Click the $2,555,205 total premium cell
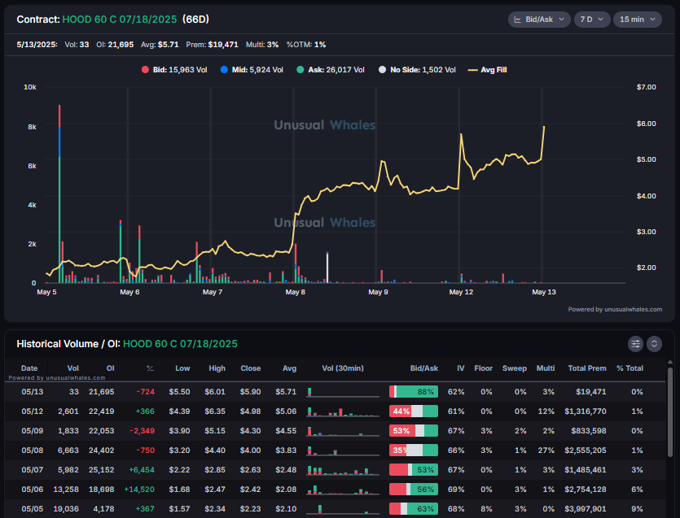This screenshot has height=518, width=680. [x=585, y=450]
